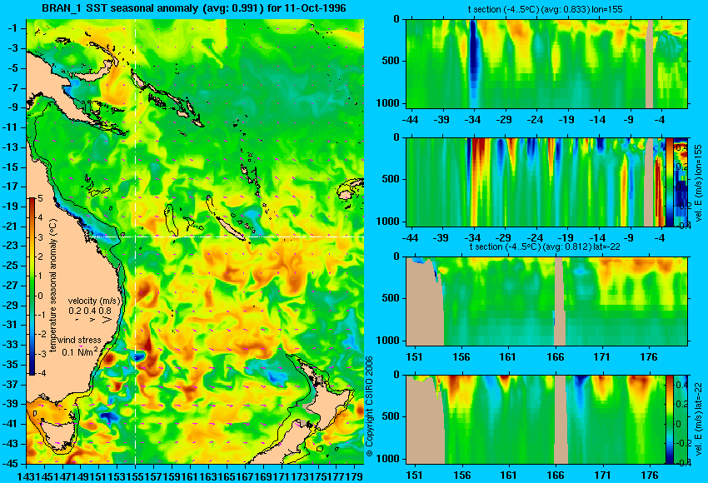Click latitude tick -45 on the main map axis
The width and height of the screenshot is (708, 483).
12,463
